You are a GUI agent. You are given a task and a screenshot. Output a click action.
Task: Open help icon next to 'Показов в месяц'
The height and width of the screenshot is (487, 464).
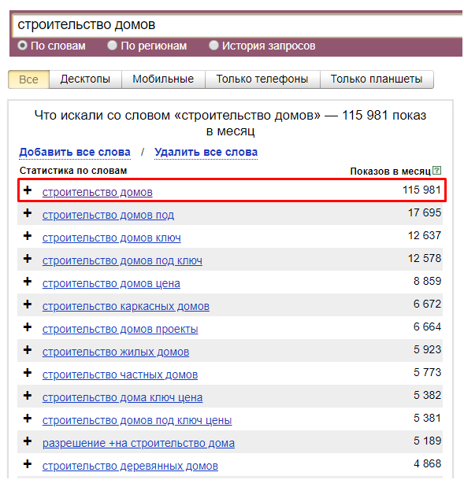tap(437, 170)
